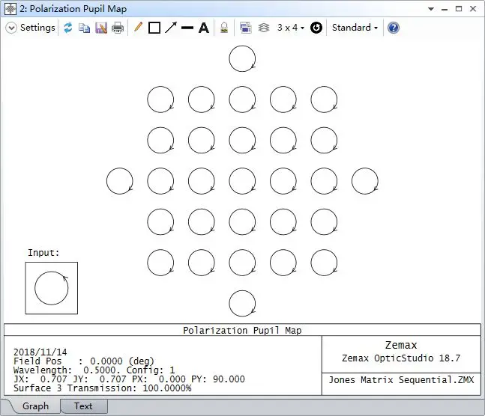
Task: Print the window via the printer icon
Action: click(x=118, y=28)
